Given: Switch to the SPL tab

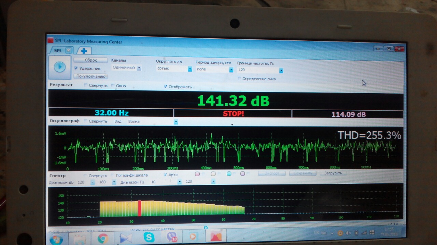Looking at the screenshot, I should click(58, 50).
